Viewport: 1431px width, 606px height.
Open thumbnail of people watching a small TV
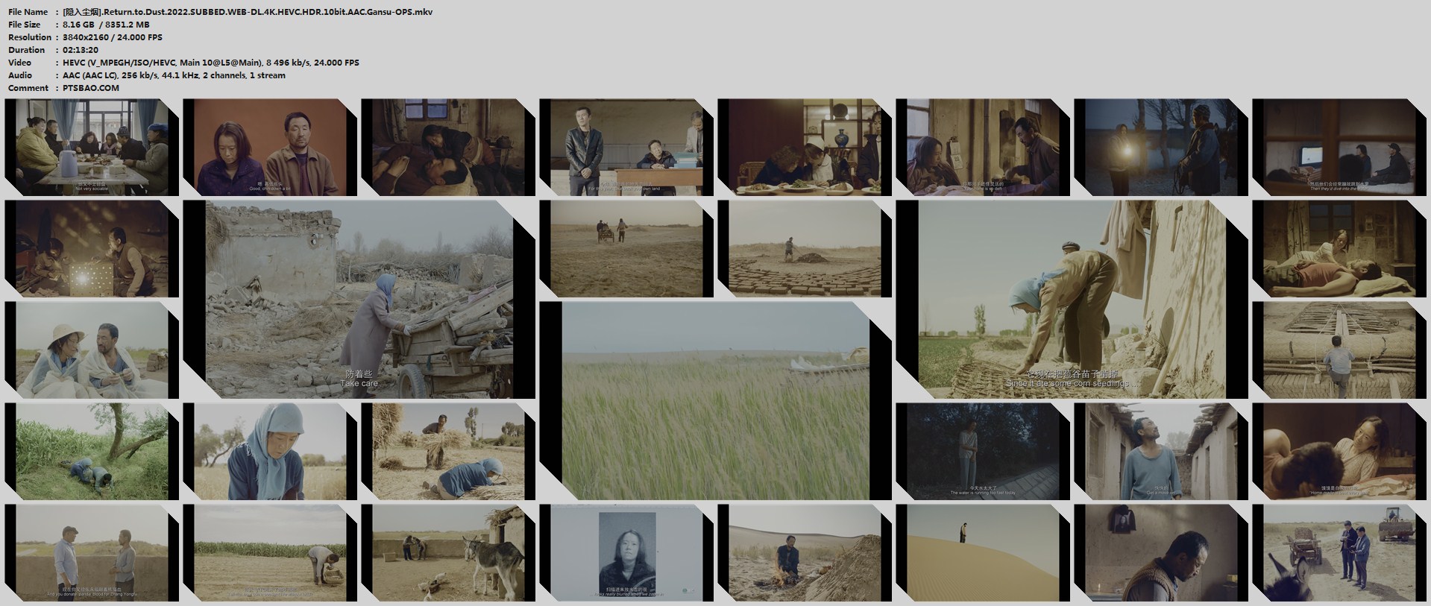[x=1339, y=148]
